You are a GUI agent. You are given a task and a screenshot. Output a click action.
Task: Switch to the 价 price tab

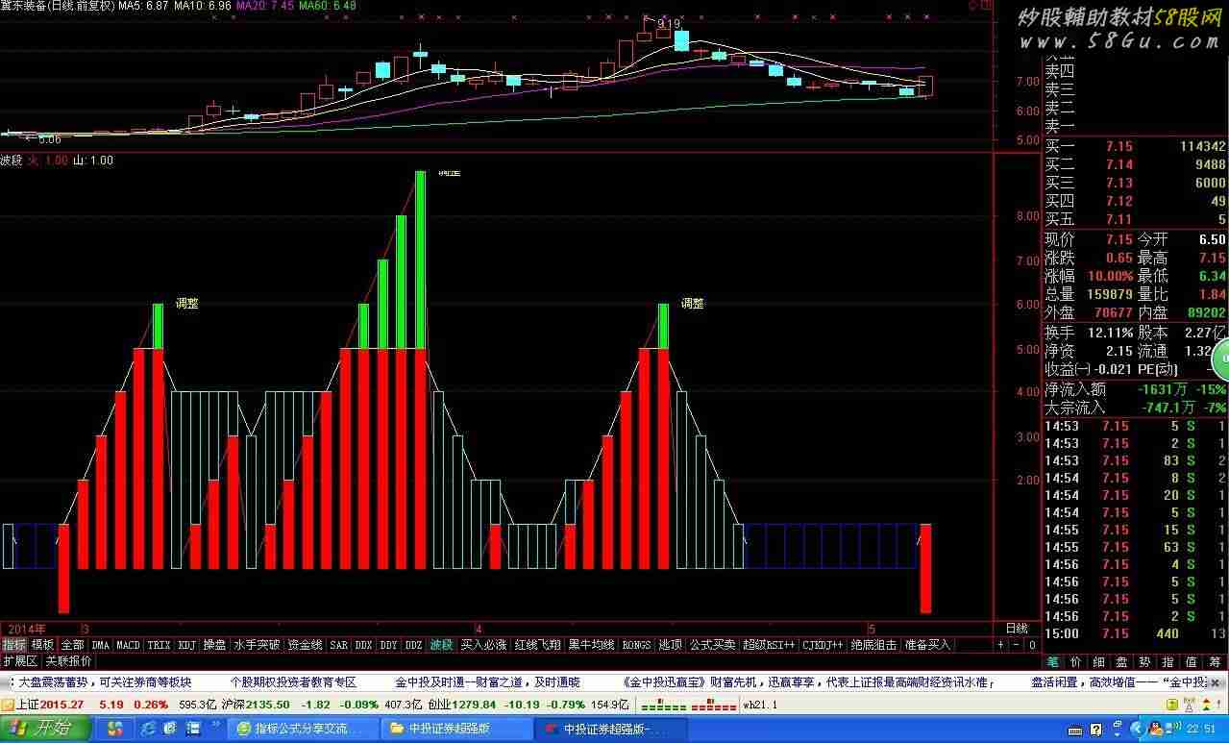coord(1076,661)
